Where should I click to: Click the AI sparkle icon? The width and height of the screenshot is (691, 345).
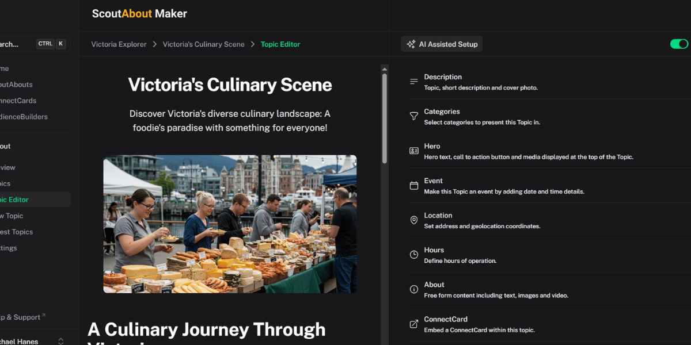(x=411, y=43)
